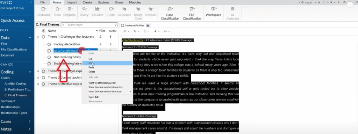Screen dimensions: 358x134
Task: Open the Lecturer 2 file link
Action: [133, 40]
